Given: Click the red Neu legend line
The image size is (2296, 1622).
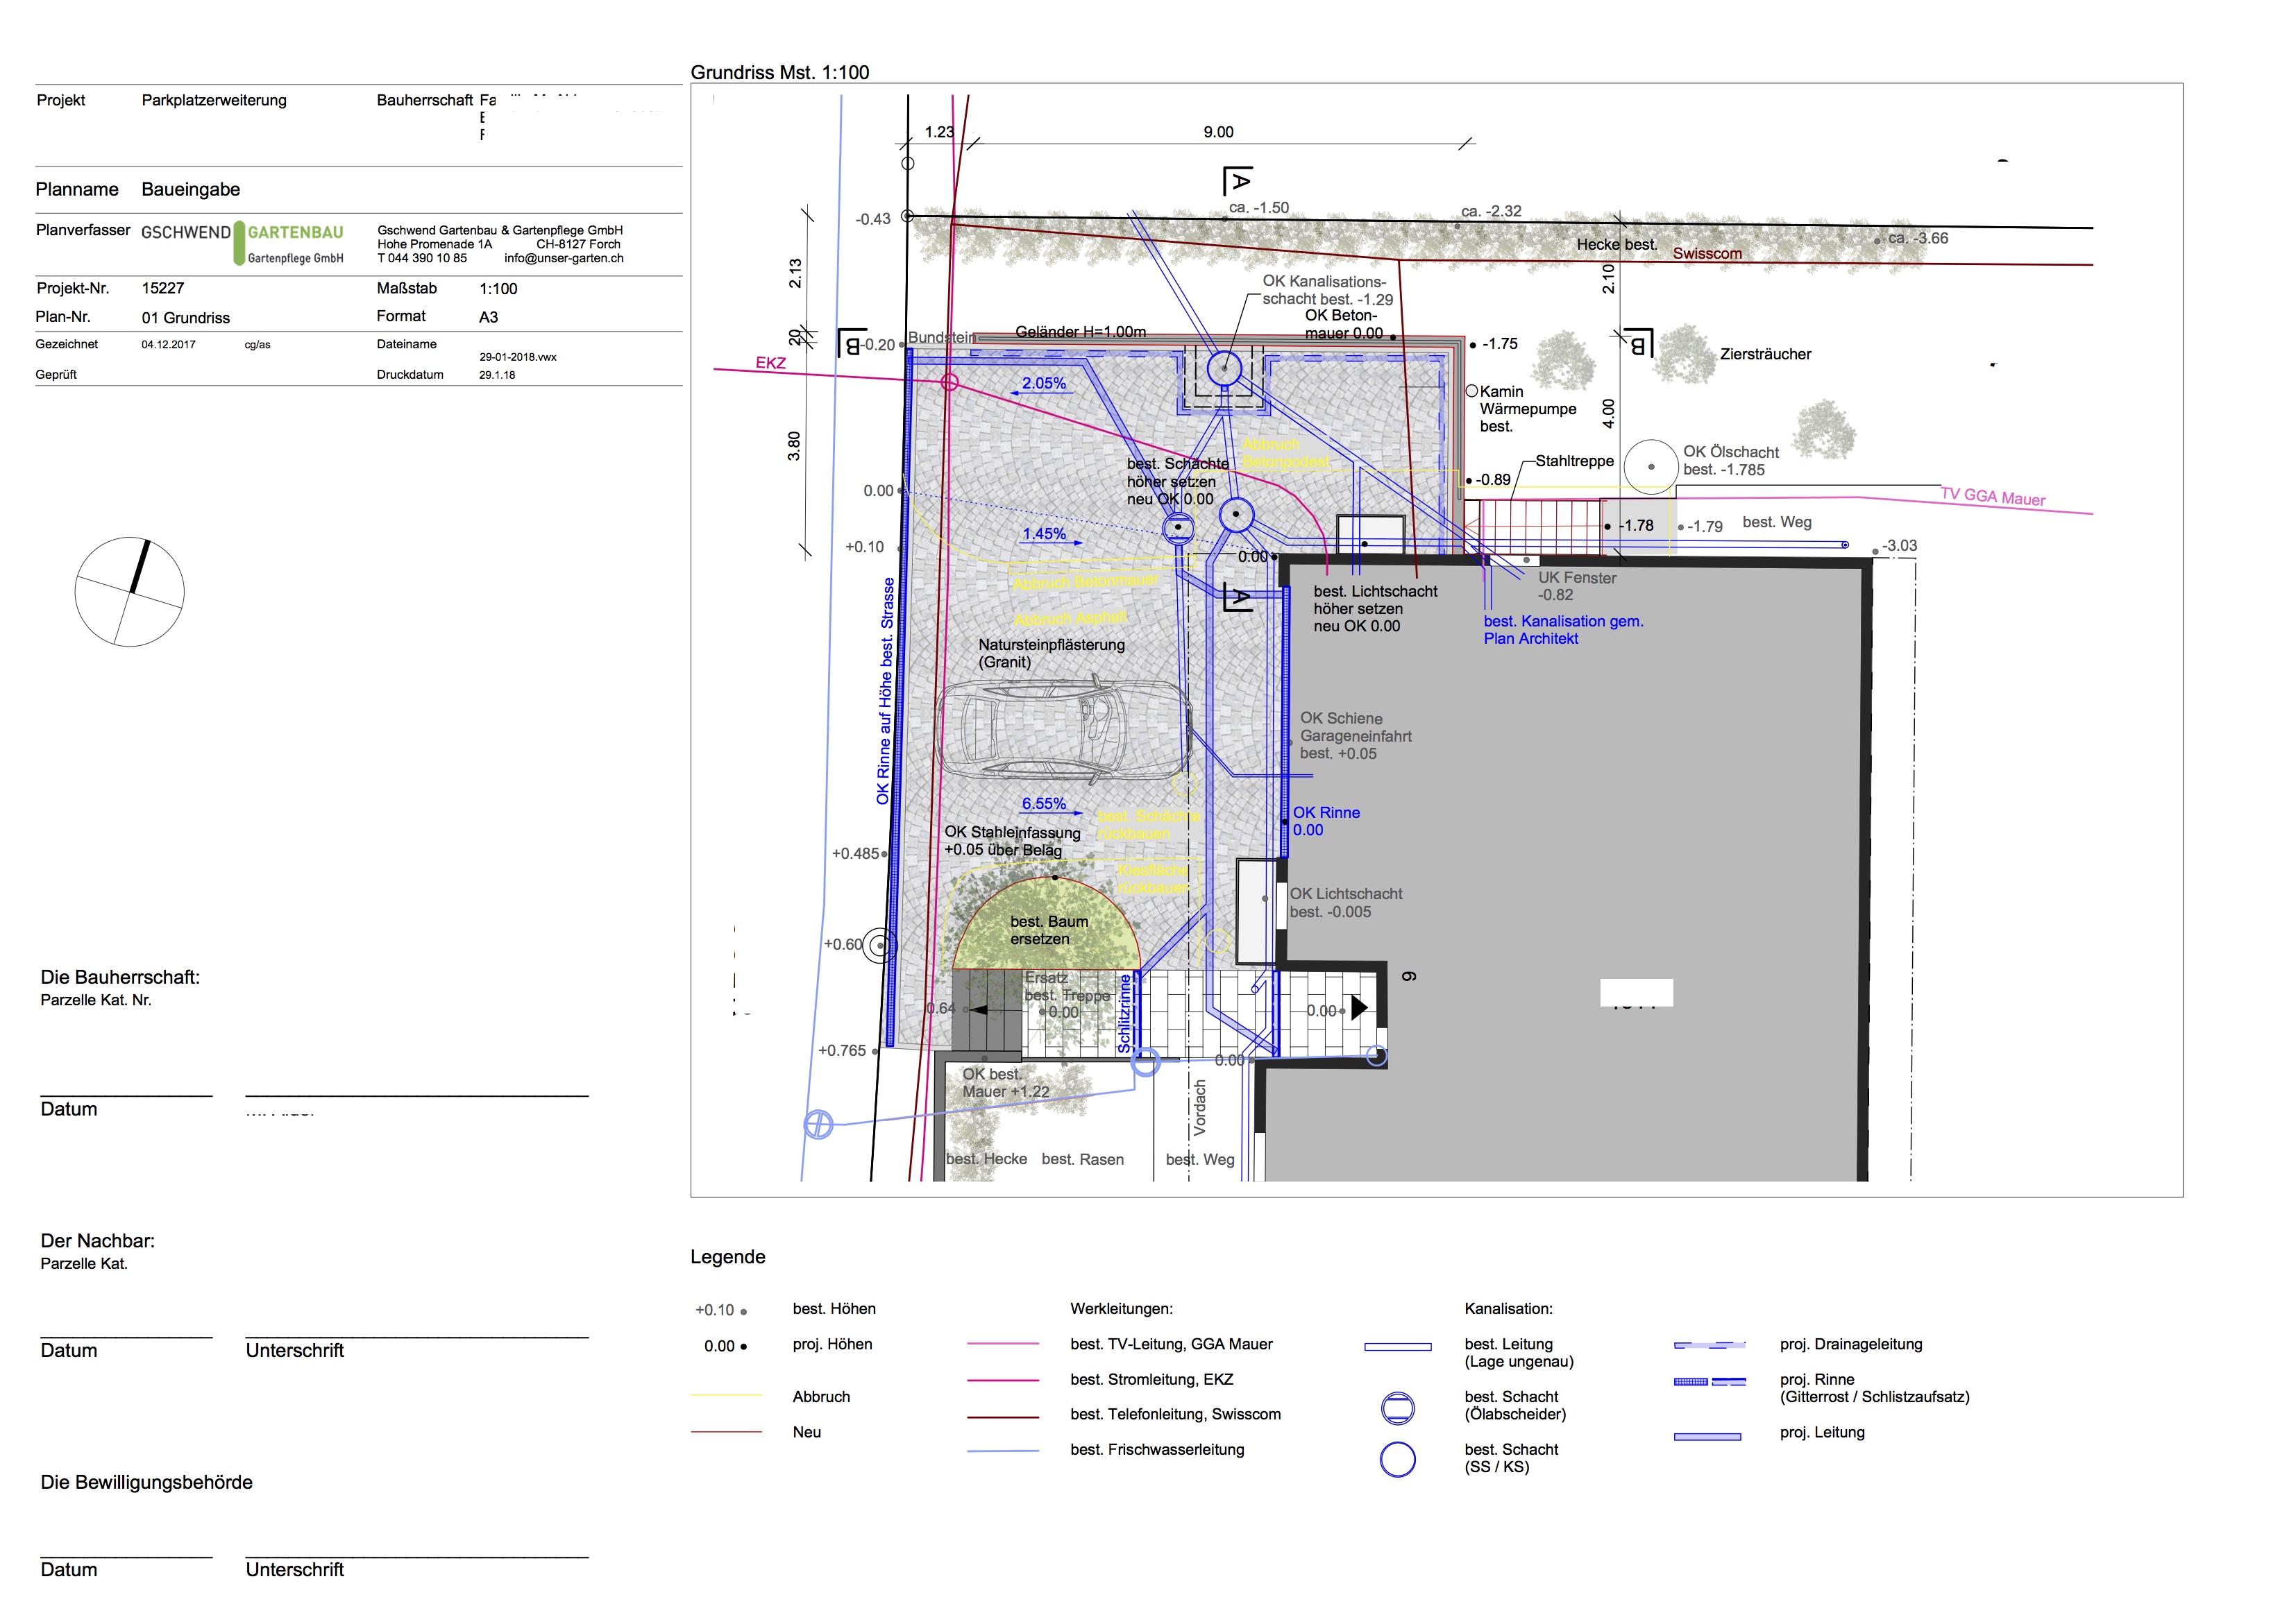Looking at the screenshot, I should pyautogui.click(x=726, y=1432).
